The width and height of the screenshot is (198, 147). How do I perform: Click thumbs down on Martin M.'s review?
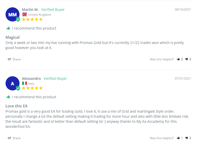tap(187, 59)
